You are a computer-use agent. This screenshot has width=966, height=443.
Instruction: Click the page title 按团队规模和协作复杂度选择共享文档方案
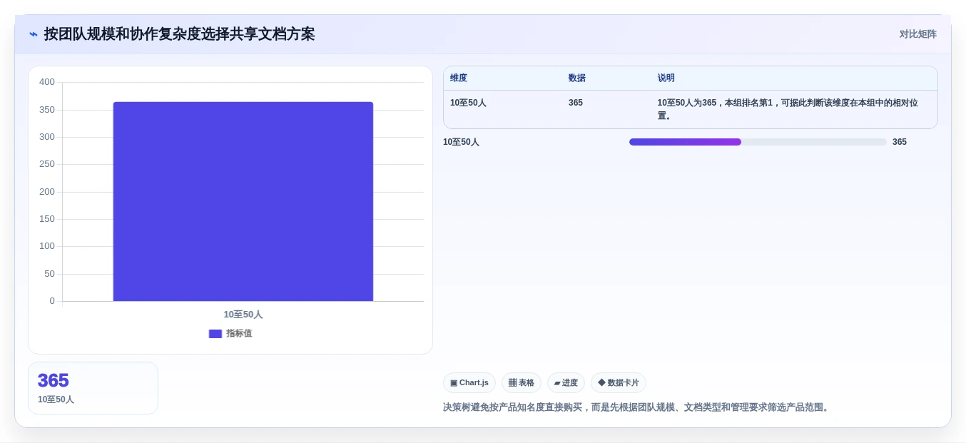180,34
